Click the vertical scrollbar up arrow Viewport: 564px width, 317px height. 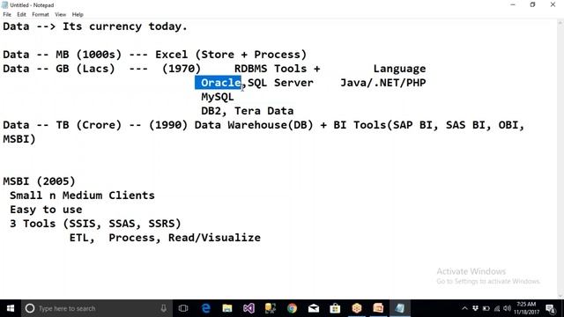coord(560,23)
